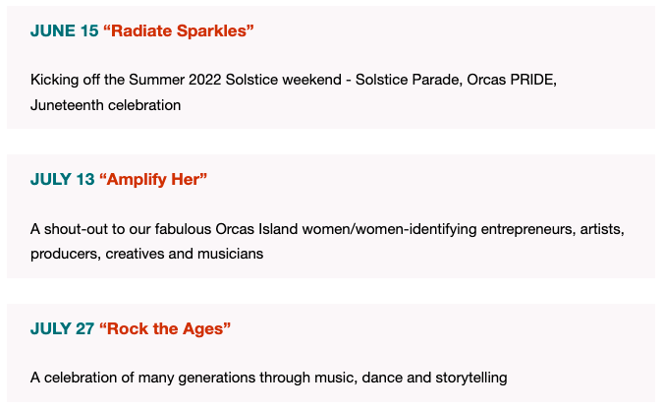Image resolution: width=662 pixels, height=409 pixels.
Task: Click the JUNE 15 date heading
Action: [x=64, y=30]
